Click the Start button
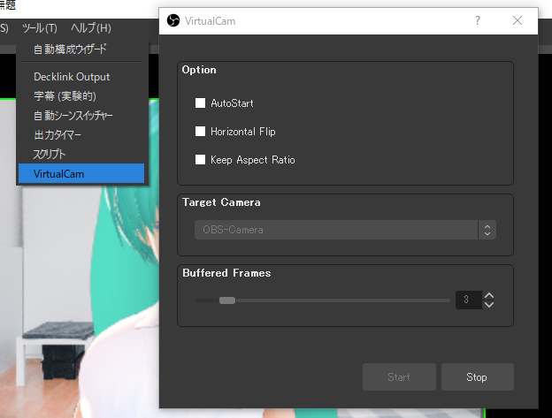552x418 pixels. click(x=399, y=376)
